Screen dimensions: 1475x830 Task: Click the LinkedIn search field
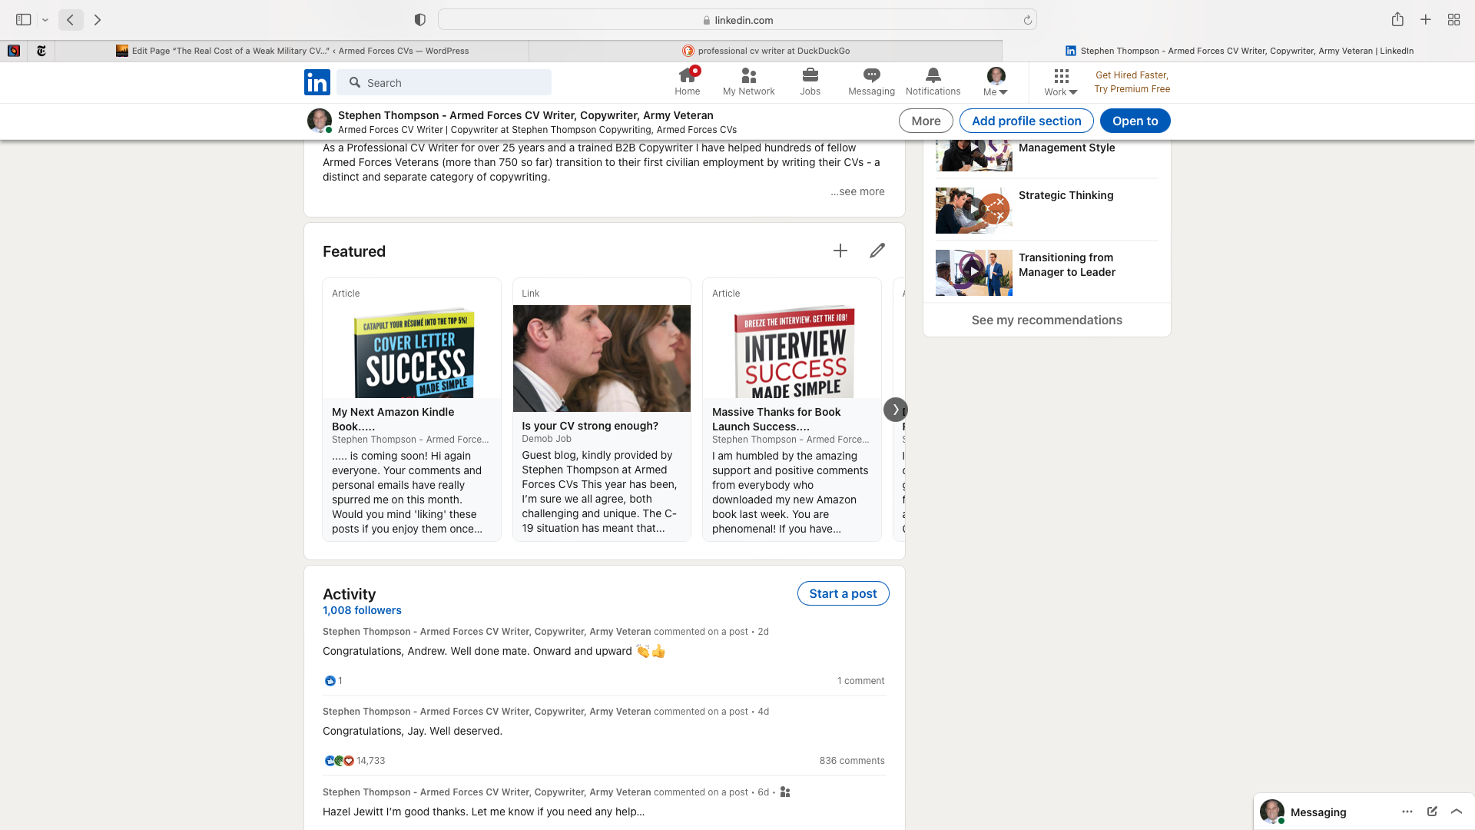(444, 82)
